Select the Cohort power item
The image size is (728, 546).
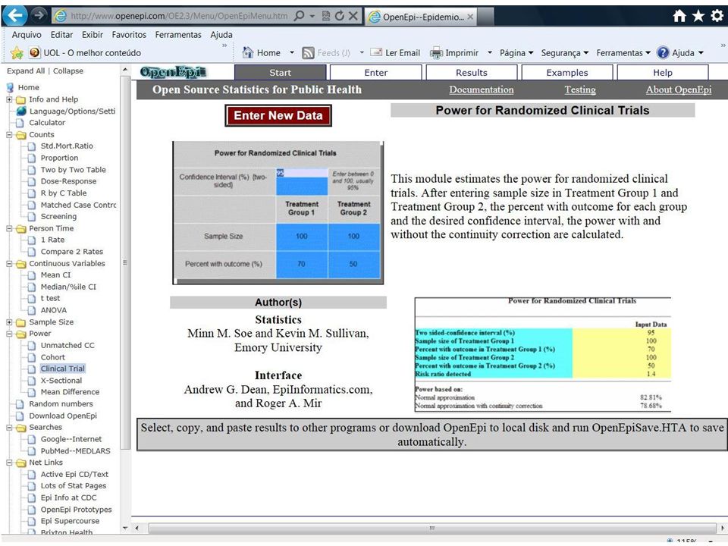(x=52, y=357)
